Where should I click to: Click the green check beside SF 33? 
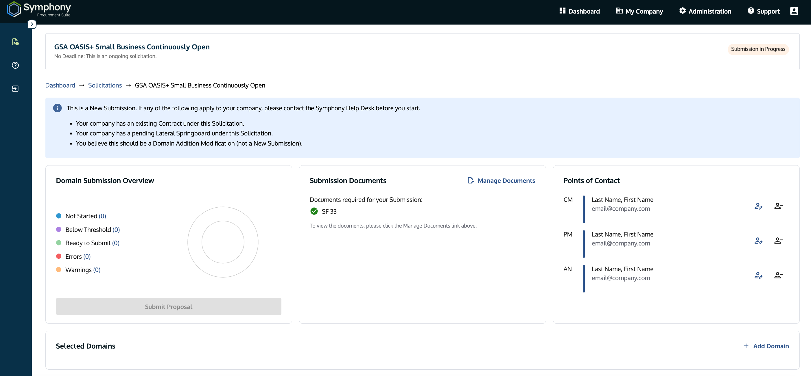314,211
